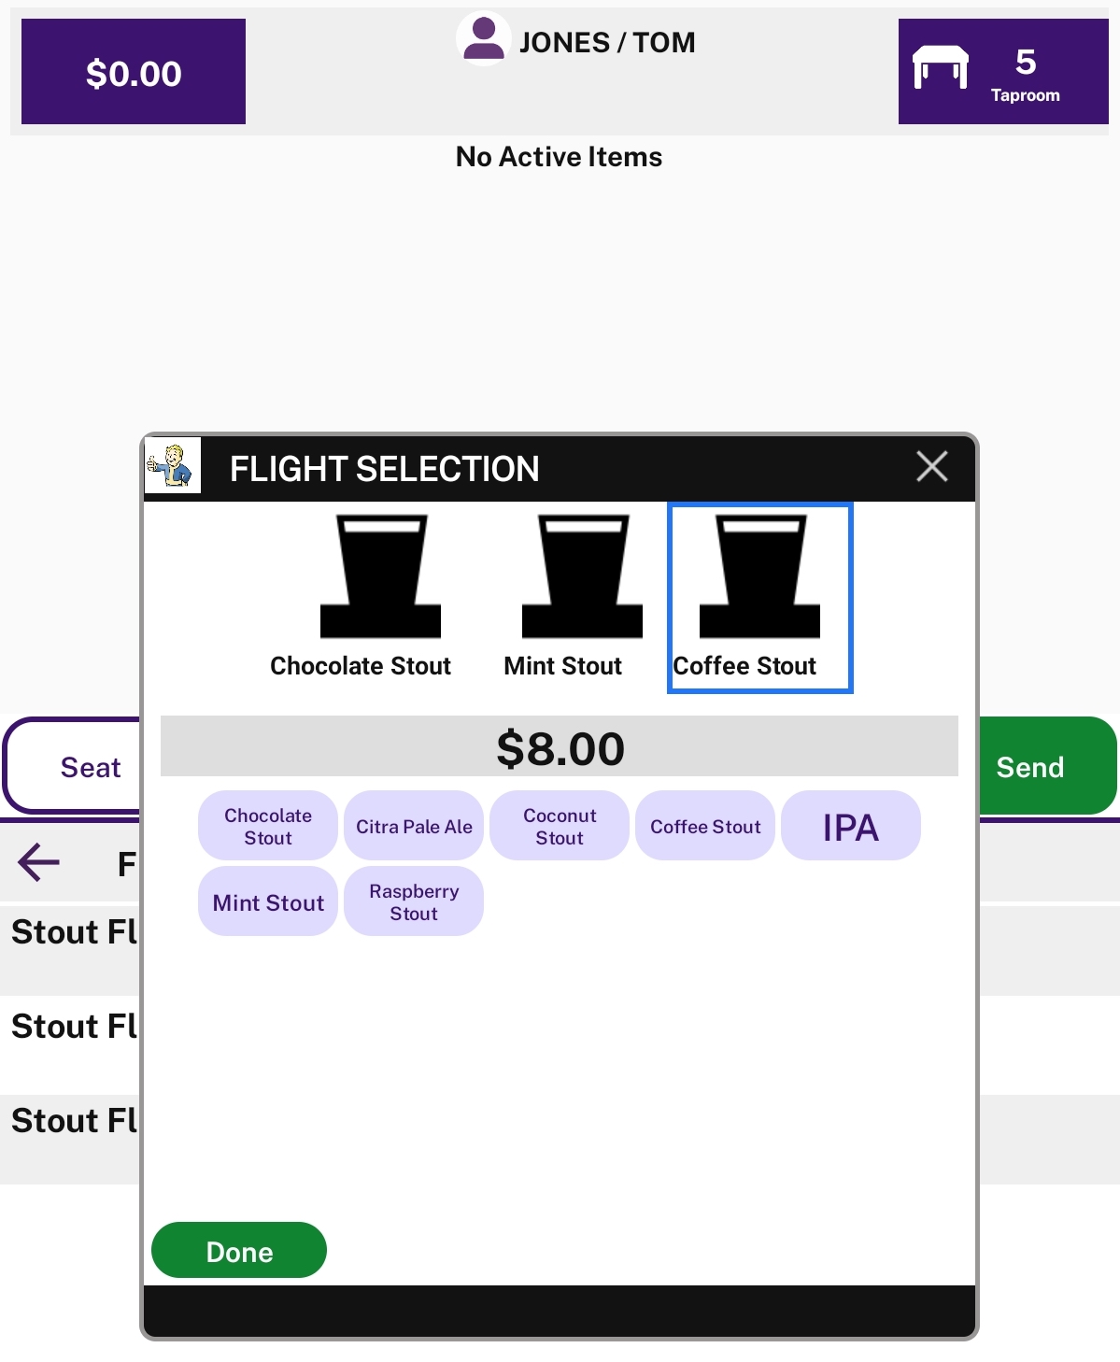This screenshot has height=1362, width=1120.
Task: Select the Chocolate Stout glass slot
Action: (362, 597)
